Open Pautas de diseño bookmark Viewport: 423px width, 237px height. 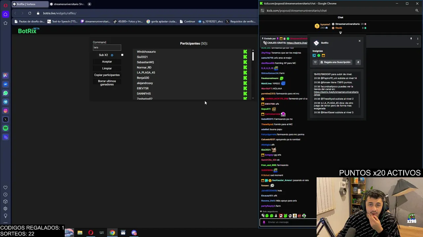pos(29,21)
